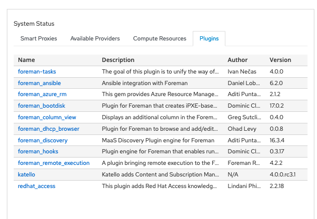The image size is (317, 219).
Task: Click the Author column header
Action: 237,60
